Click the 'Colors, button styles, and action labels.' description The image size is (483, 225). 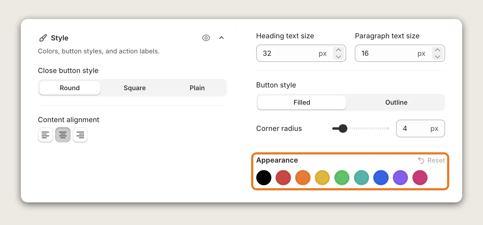(99, 51)
